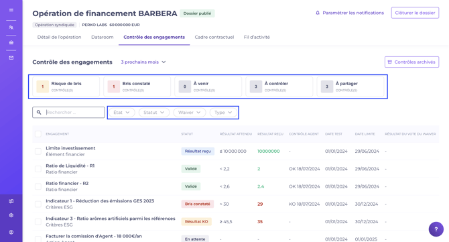
Task: Expand the État filter dropdown
Action: [122, 113]
